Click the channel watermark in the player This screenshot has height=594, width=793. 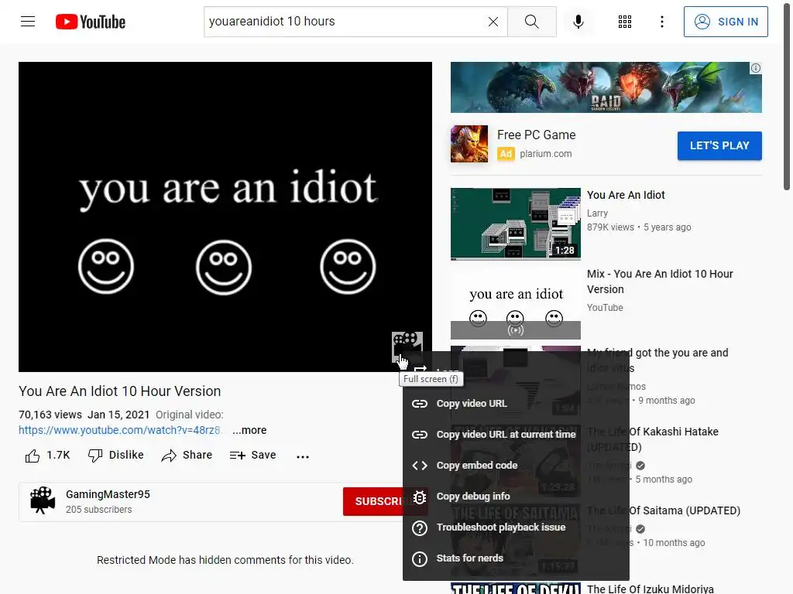(407, 346)
